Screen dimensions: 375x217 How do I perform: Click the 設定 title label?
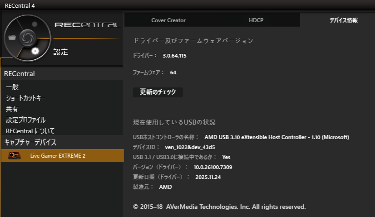click(61, 52)
